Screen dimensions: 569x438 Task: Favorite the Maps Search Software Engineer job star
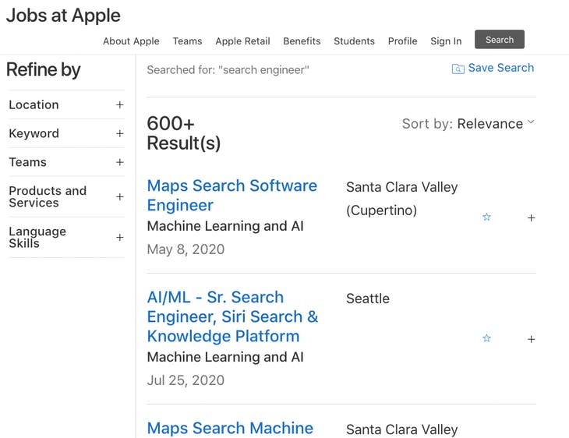(x=486, y=217)
